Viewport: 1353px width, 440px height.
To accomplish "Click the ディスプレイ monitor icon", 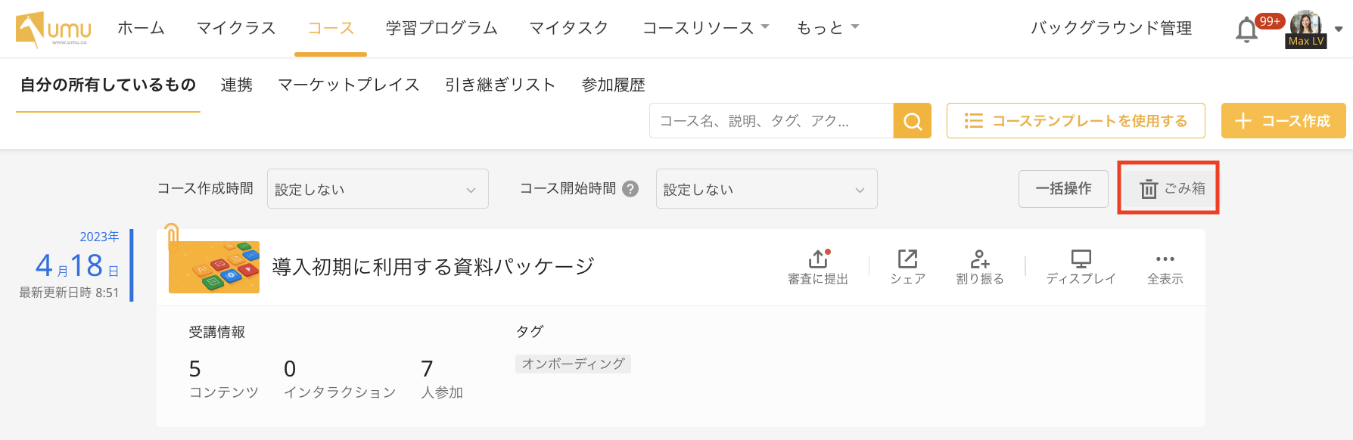I will [1081, 259].
